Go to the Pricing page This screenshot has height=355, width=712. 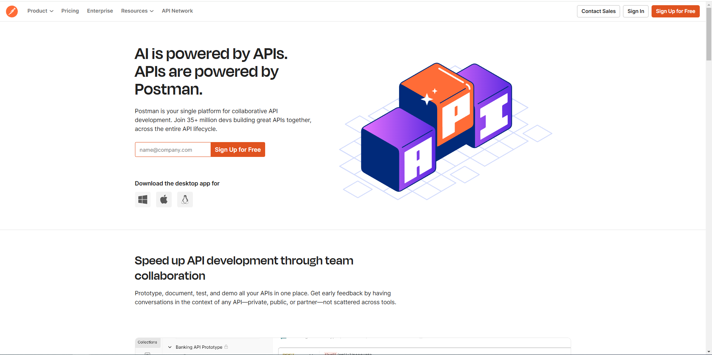point(70,11)
